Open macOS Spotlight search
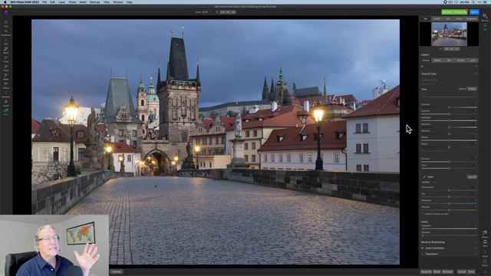The width and height of the screenshot is (491, 276). [x=473, y=2]
